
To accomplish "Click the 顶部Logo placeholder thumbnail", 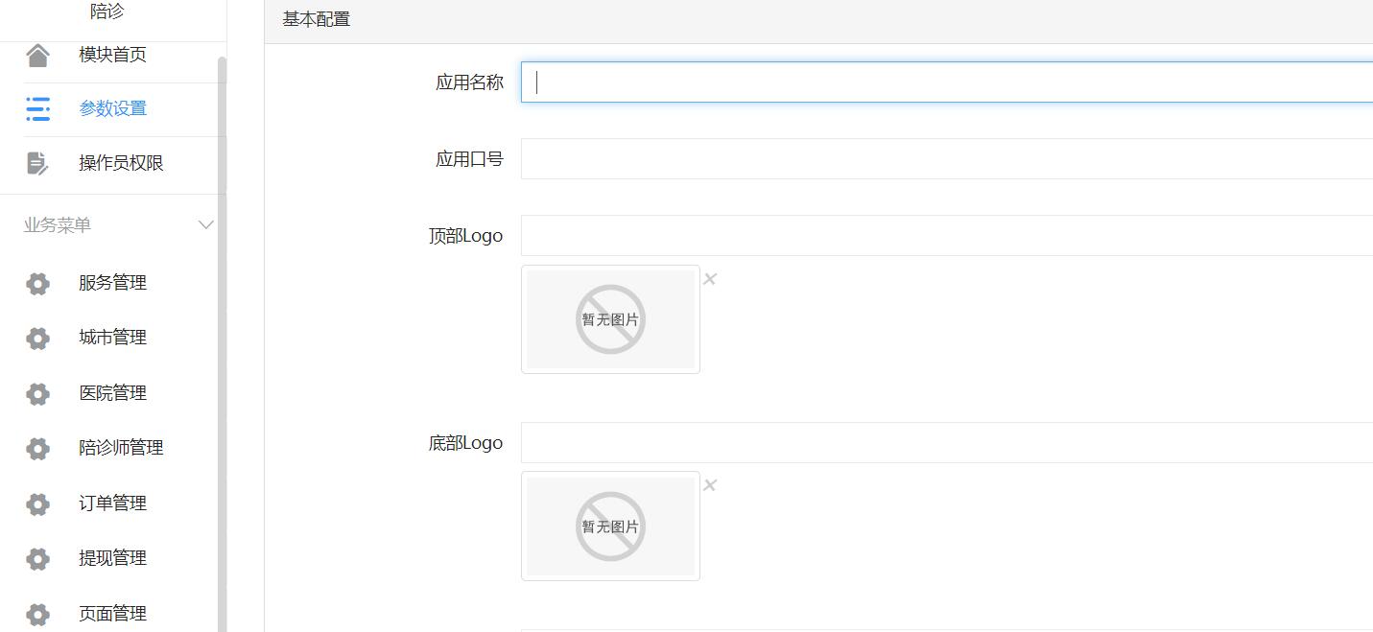I will pyautogui.click(x=610, y=319).
